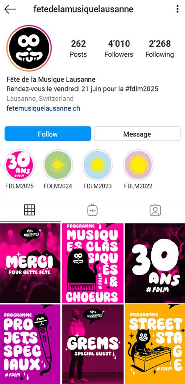This screenshot has height=384, width=185.
Task: Open the FDLM2024 story highlight
Action: click(58, 165)
